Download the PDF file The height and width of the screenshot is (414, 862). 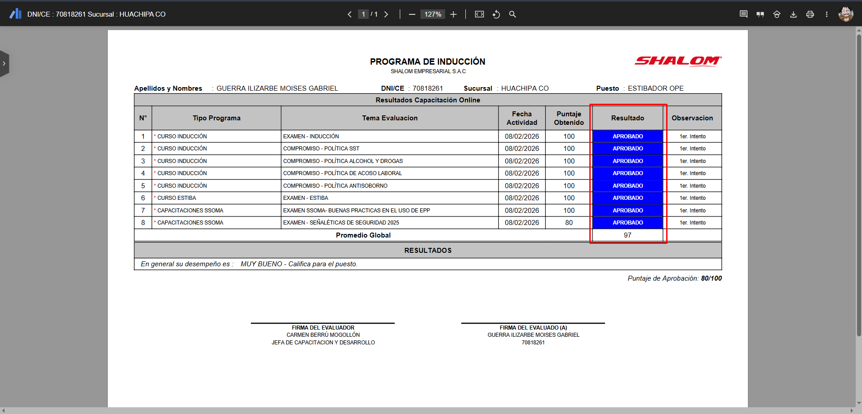pyautogui.click(x=793, y=14)
